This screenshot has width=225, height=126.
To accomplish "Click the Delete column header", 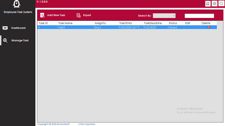I will coord(209,23).
